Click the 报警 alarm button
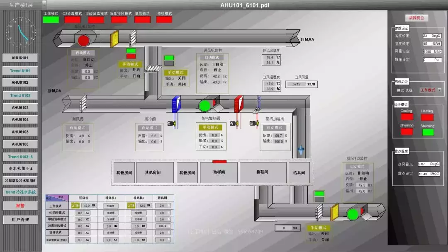This screenshot has width=448, height=252. [x=20, y=206]
